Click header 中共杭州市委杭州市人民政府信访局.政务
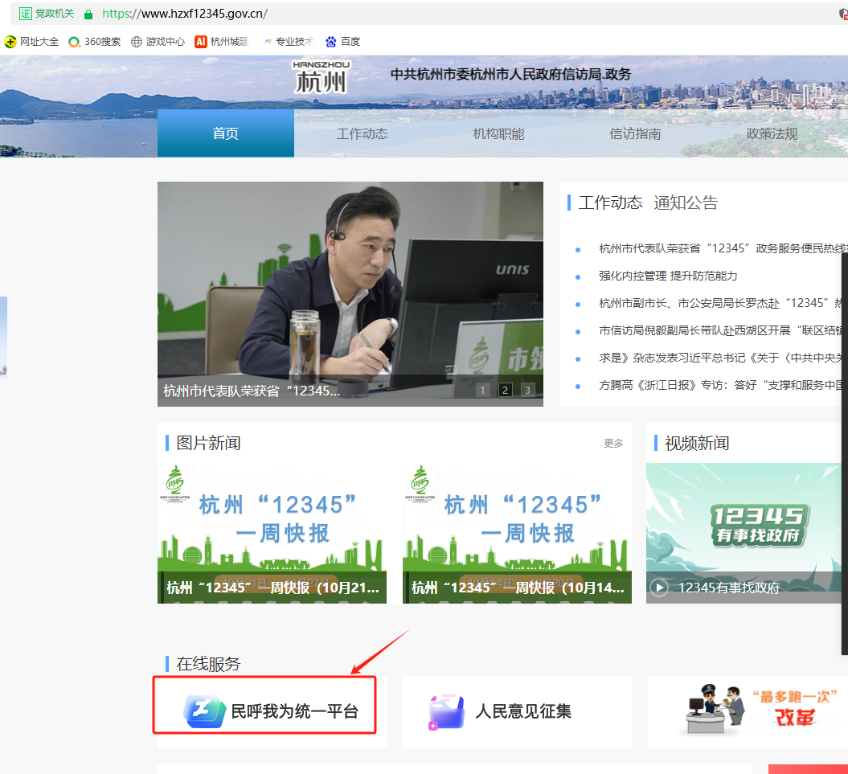Image resolution: width=848 pixels, height=774 pixels. tap(510, 74)
